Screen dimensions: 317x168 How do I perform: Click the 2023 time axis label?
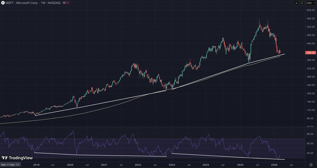tap(172, 165)
